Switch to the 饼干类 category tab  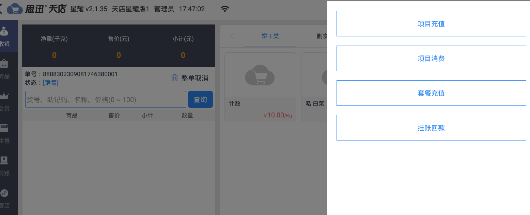pos(270,36)
